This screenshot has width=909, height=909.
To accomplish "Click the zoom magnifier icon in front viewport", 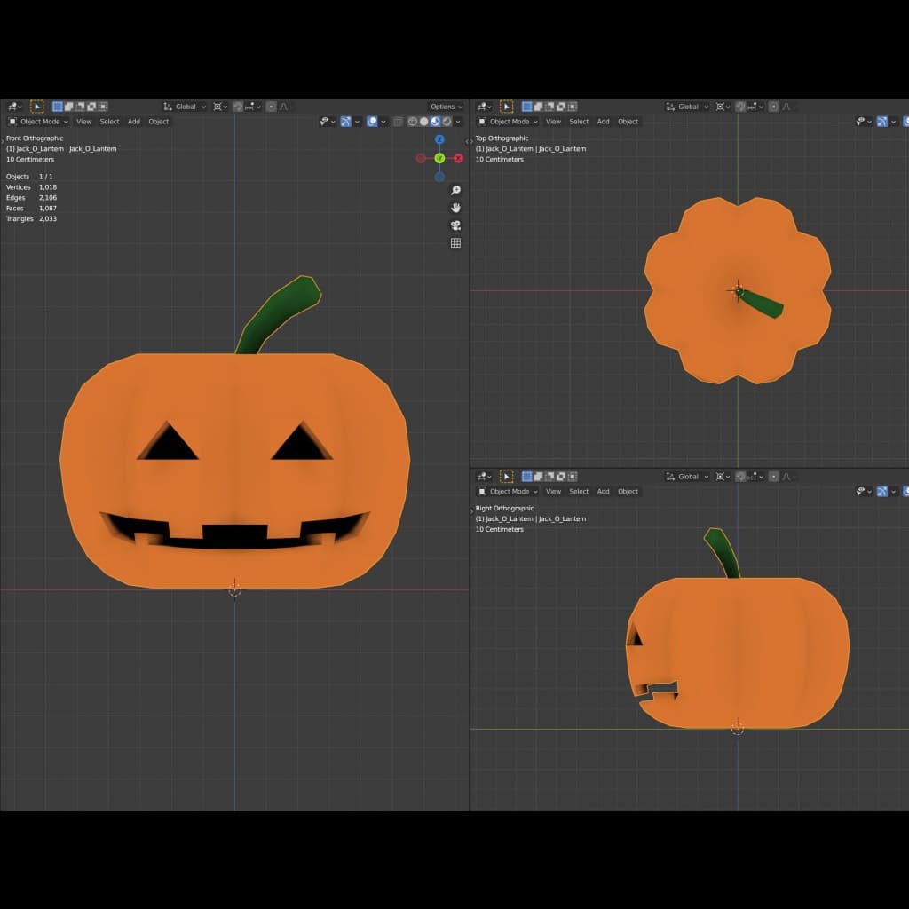I will (455, 190).
